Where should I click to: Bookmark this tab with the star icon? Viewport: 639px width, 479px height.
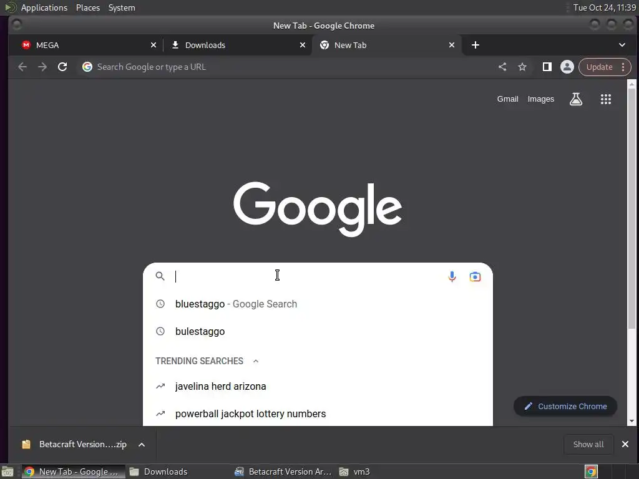522,67
